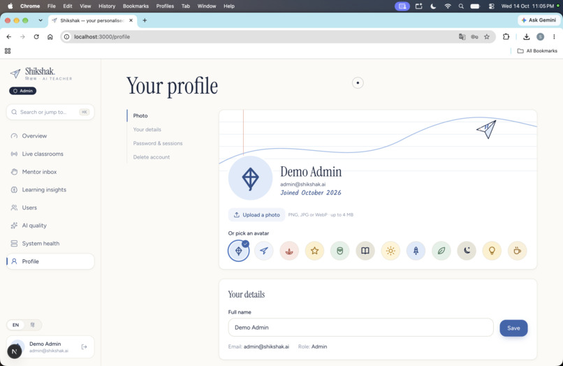Open Chrome downloads
The image size is (563, 366).
527,36
